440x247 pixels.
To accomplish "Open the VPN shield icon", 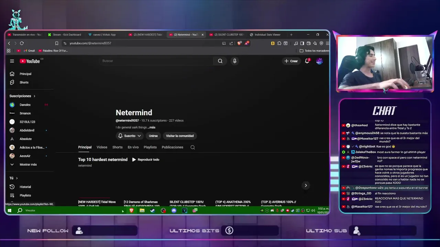I will [x=321, y=43].
